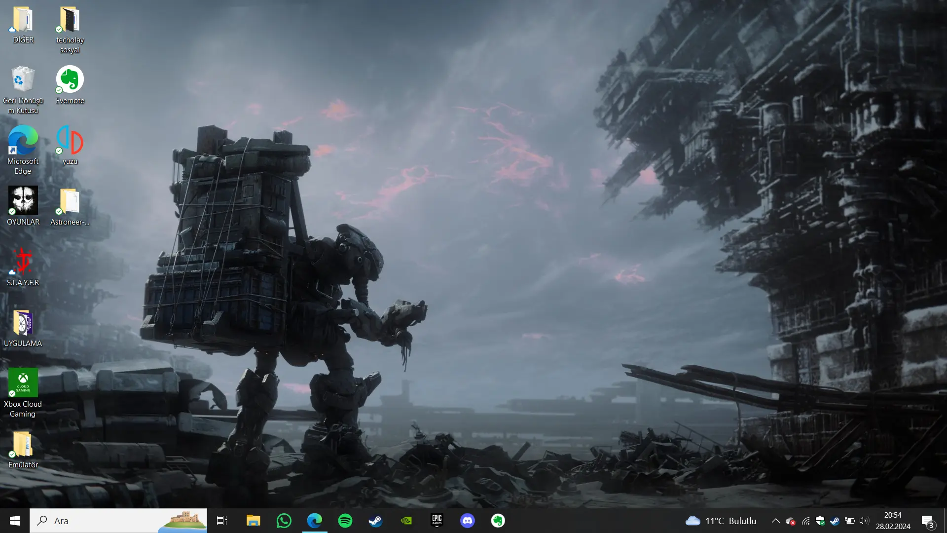The image size is (947, 533).
Task: Open NVIDIA GeForce app in taskbar
Action: (x=406, y=521)
